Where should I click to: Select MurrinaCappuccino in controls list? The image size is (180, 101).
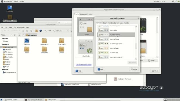[x=116, y=44]
